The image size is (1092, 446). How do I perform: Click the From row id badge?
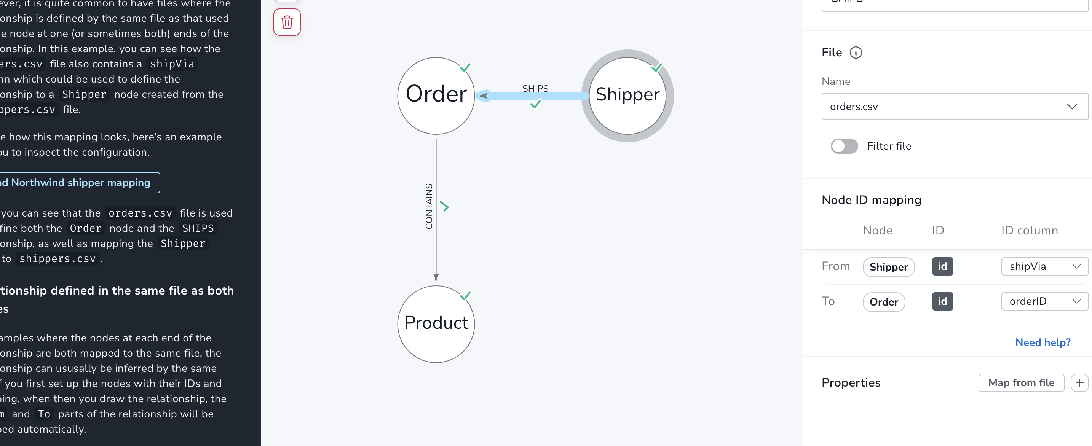click(942, 266)
